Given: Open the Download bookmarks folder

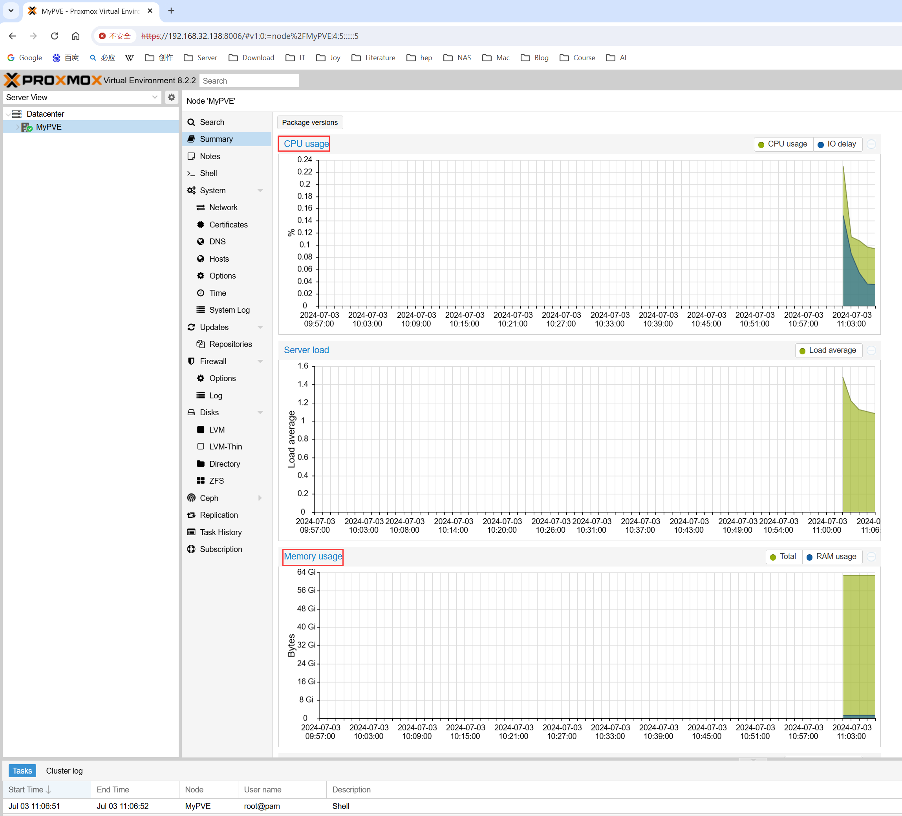Looking at the screenshot, I should point(251,58).
